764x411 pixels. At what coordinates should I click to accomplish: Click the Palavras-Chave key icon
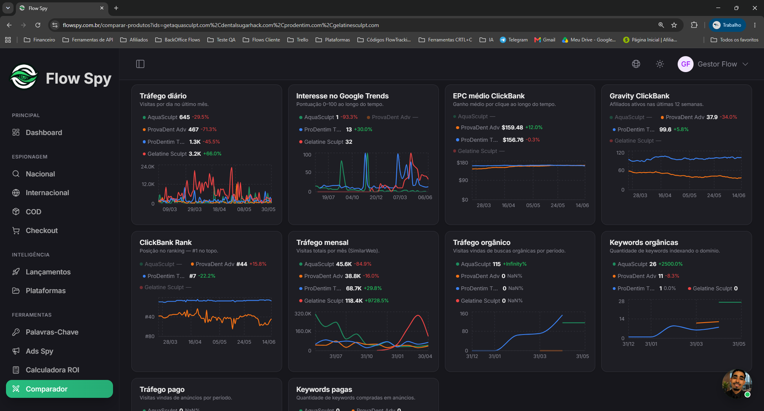(16, 332)
